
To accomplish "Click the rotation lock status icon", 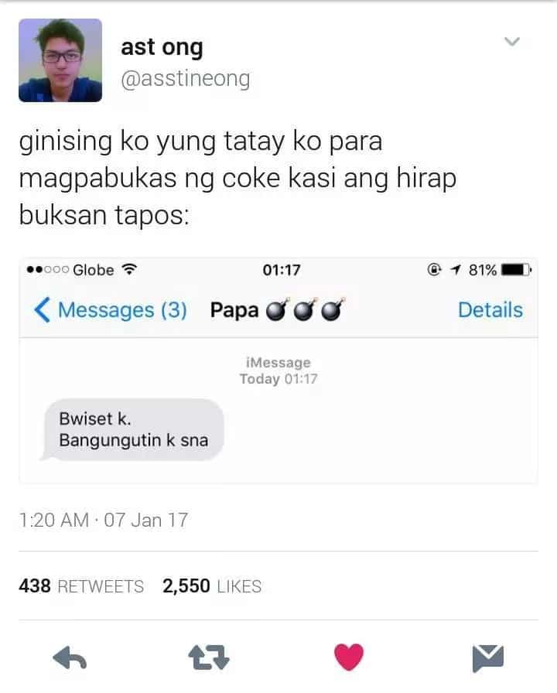I will 434,269.
